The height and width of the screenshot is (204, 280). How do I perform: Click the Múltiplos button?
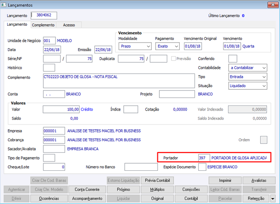157,189
